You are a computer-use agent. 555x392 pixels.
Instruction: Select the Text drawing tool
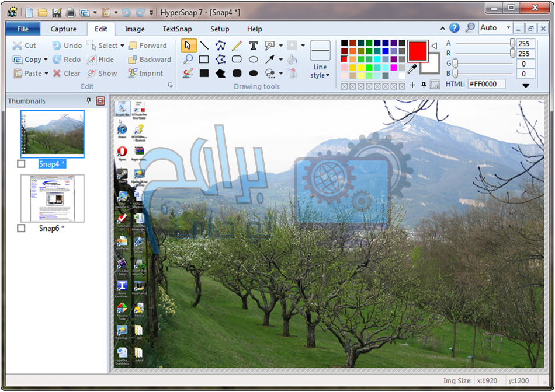(253, 45)
